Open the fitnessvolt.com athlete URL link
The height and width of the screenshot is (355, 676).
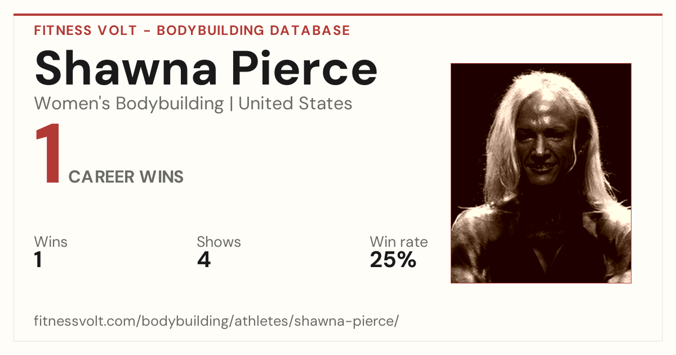point(216,321)
